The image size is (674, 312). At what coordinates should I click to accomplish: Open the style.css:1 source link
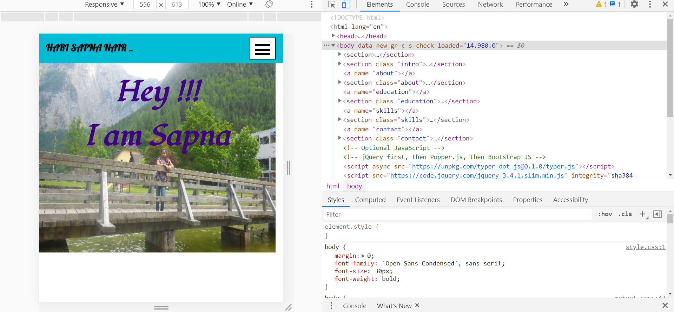[x=645, y=247]
